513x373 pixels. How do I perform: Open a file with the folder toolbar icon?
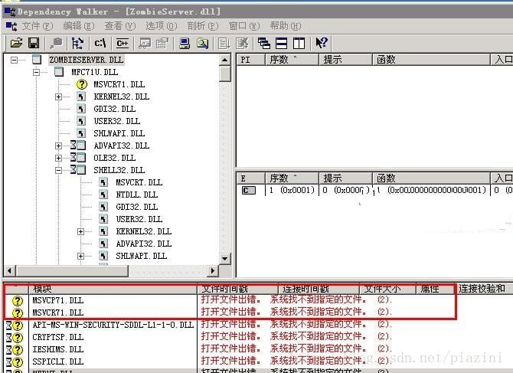point(16,43)
